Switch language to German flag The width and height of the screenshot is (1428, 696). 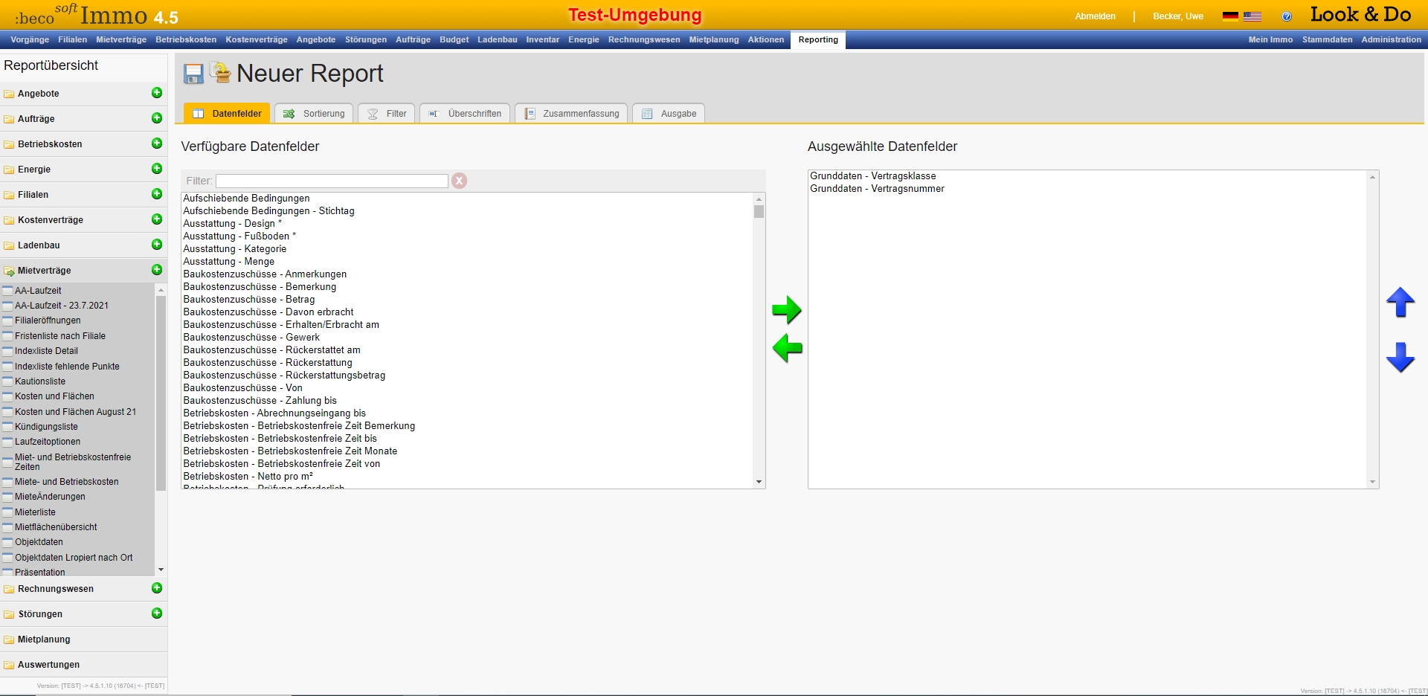[x=1230, y=16]
